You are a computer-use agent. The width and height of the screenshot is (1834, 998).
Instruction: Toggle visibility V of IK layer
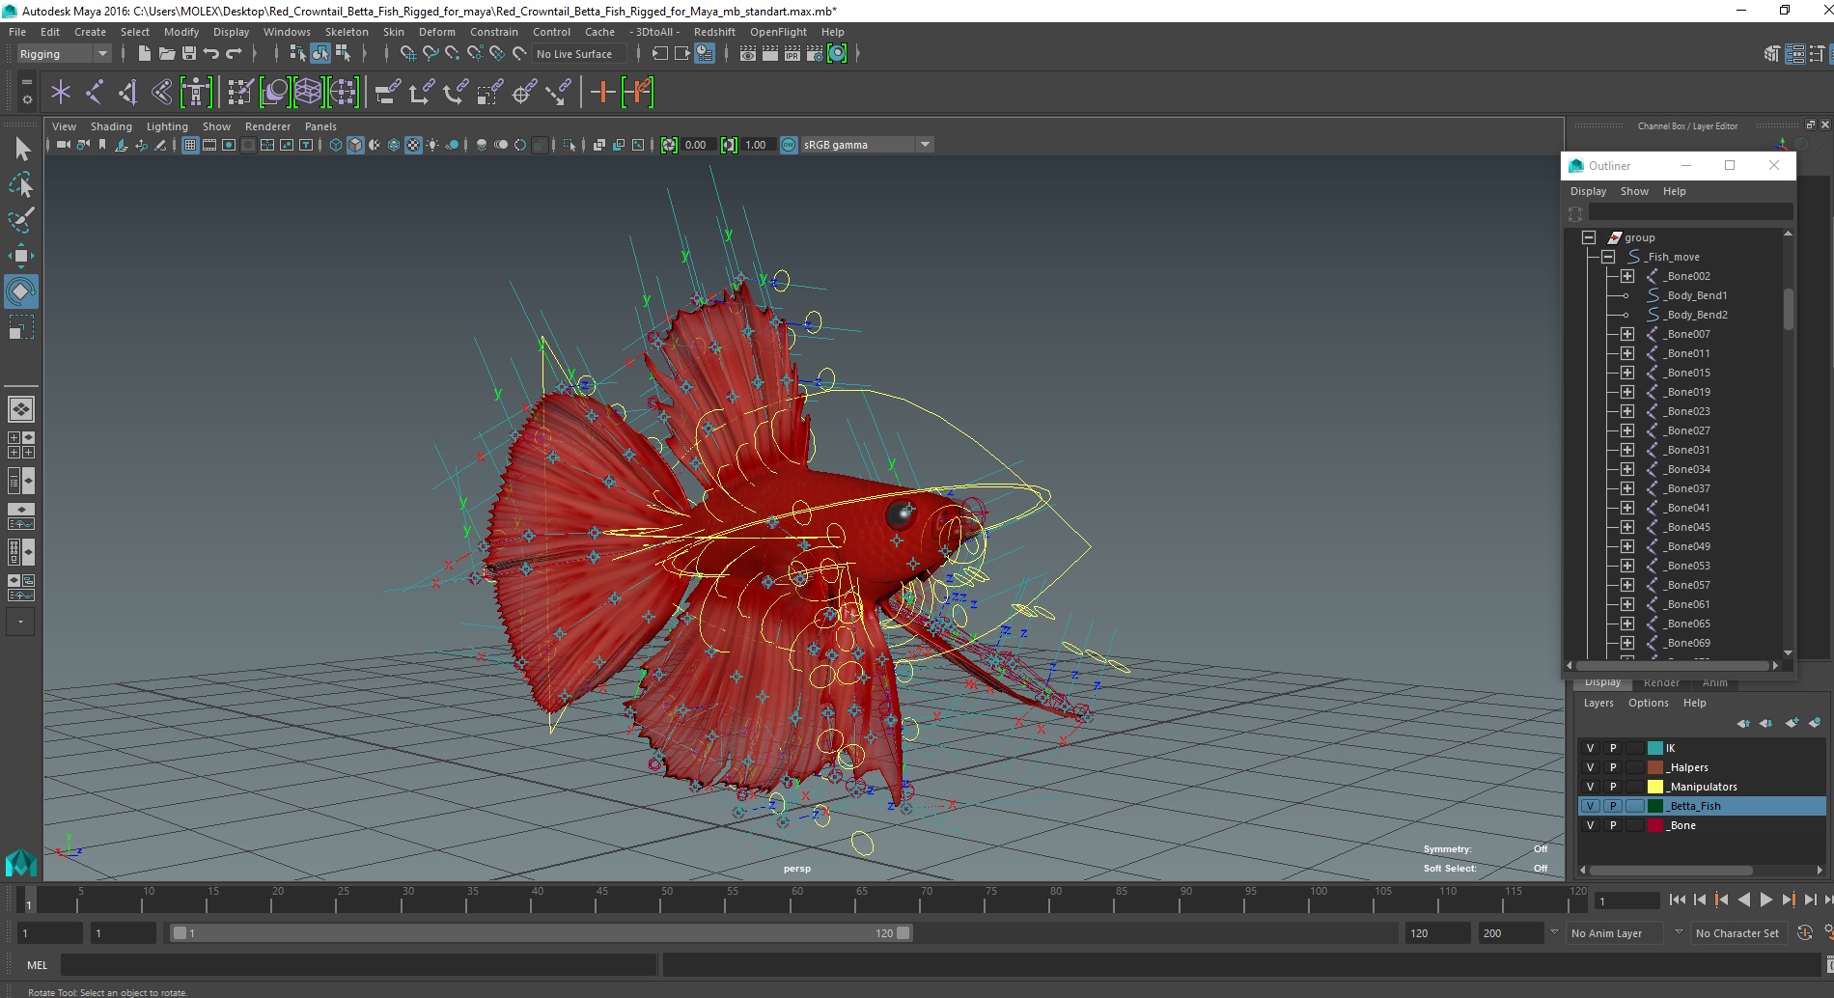(1590, 748)
